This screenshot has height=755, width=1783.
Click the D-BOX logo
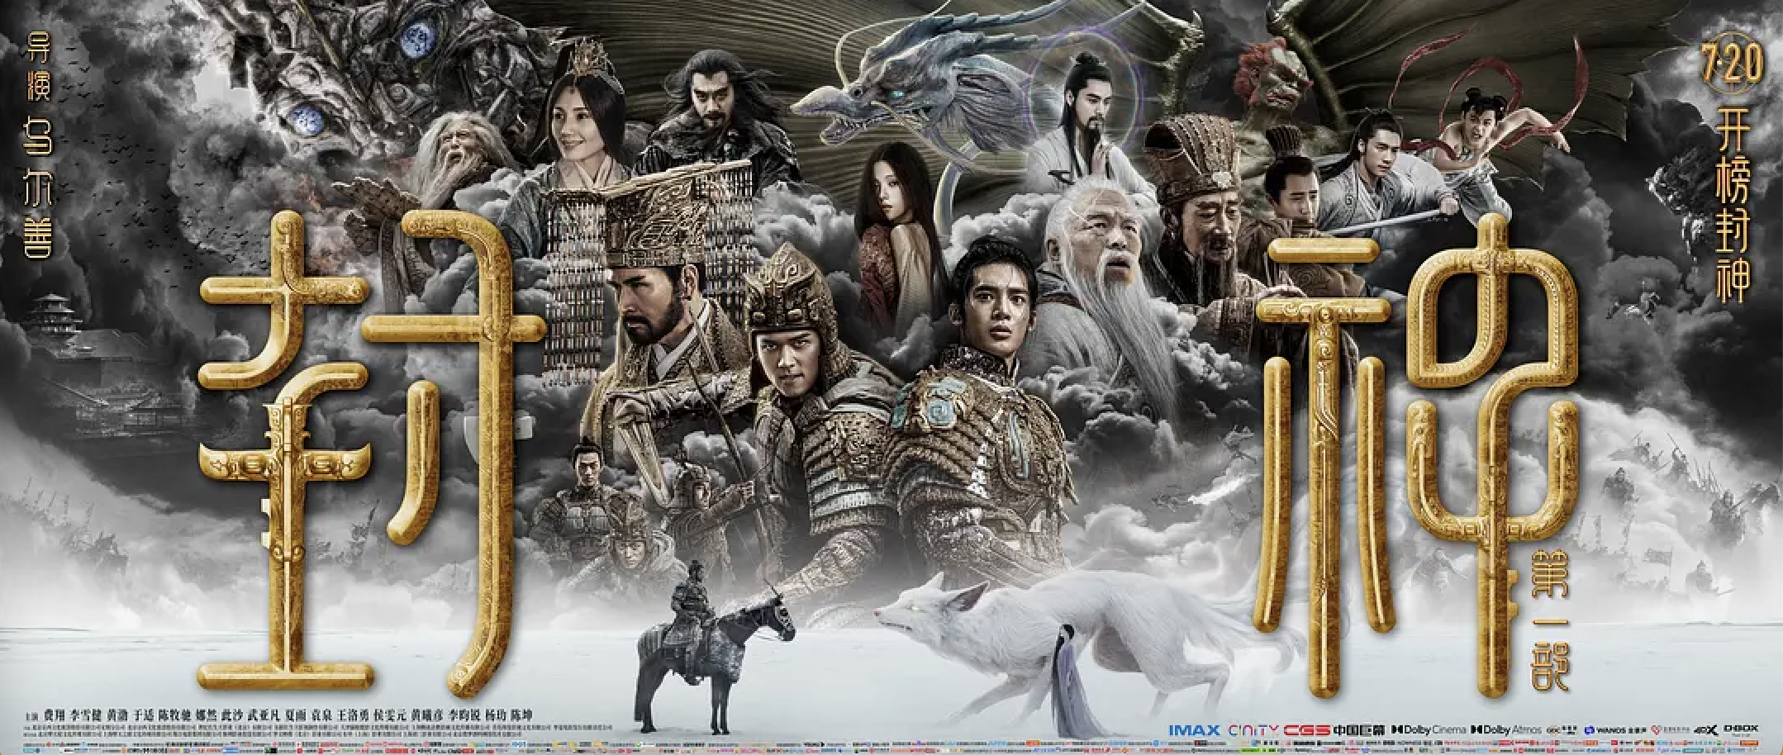(x=1741, y=730)
